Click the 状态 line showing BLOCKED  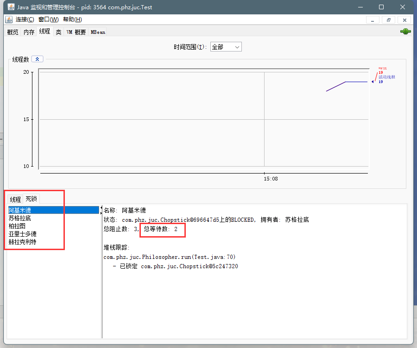(206, 219)
